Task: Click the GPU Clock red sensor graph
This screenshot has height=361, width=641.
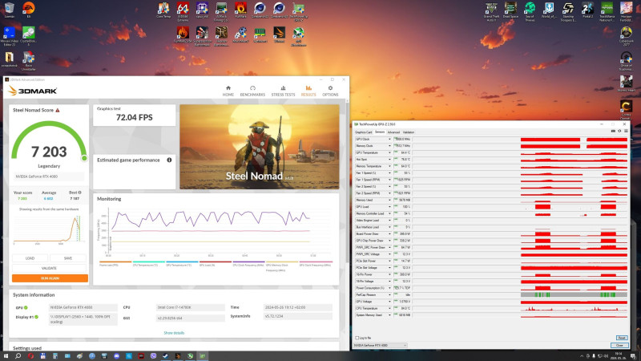Action: tap(574, 139)
